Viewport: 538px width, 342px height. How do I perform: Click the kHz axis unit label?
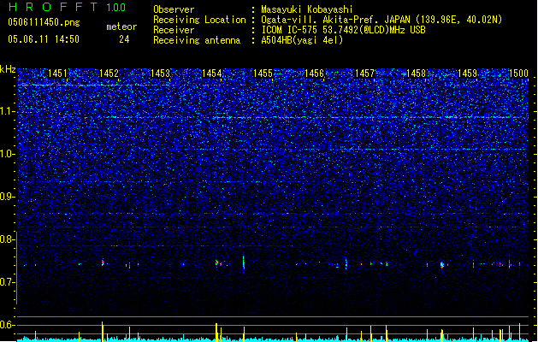pos(8,69)
